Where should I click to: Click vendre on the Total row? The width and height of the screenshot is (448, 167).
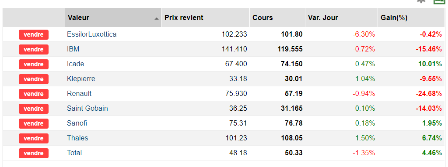point(34,153)
